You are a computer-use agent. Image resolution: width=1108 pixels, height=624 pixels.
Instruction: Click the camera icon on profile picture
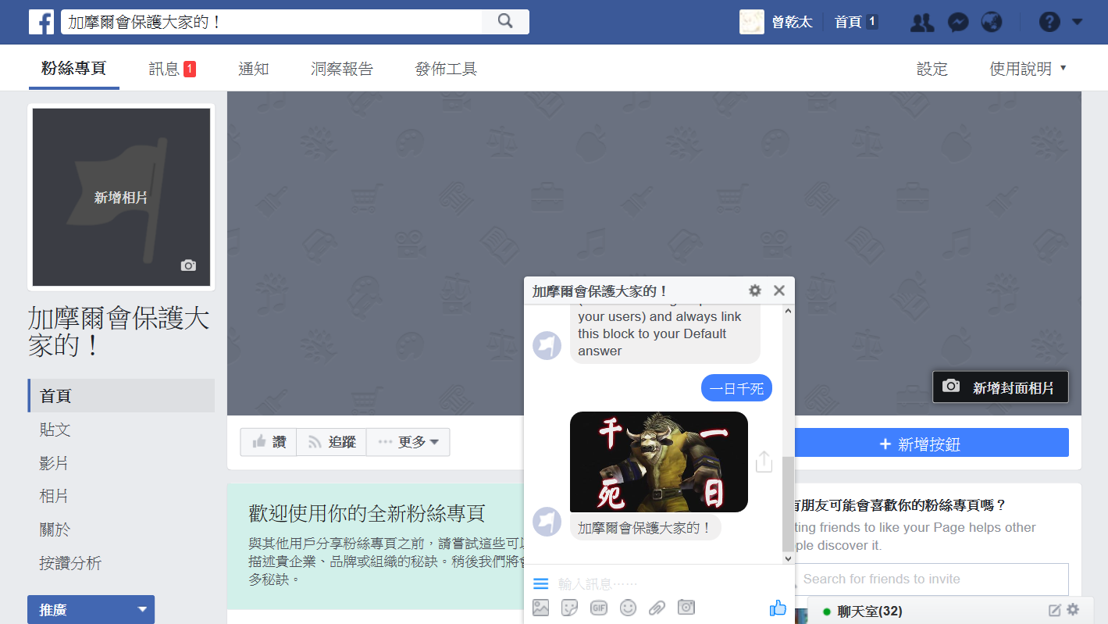tap(188, 266)
